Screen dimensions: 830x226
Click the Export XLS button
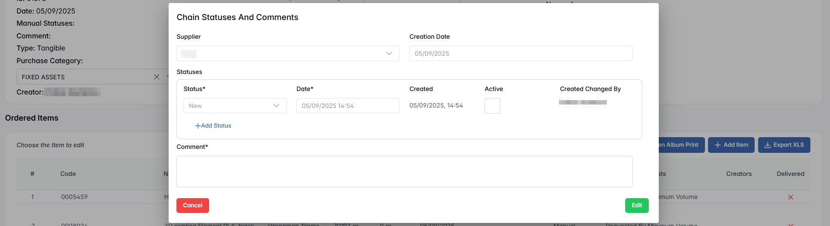click(784, 145)
